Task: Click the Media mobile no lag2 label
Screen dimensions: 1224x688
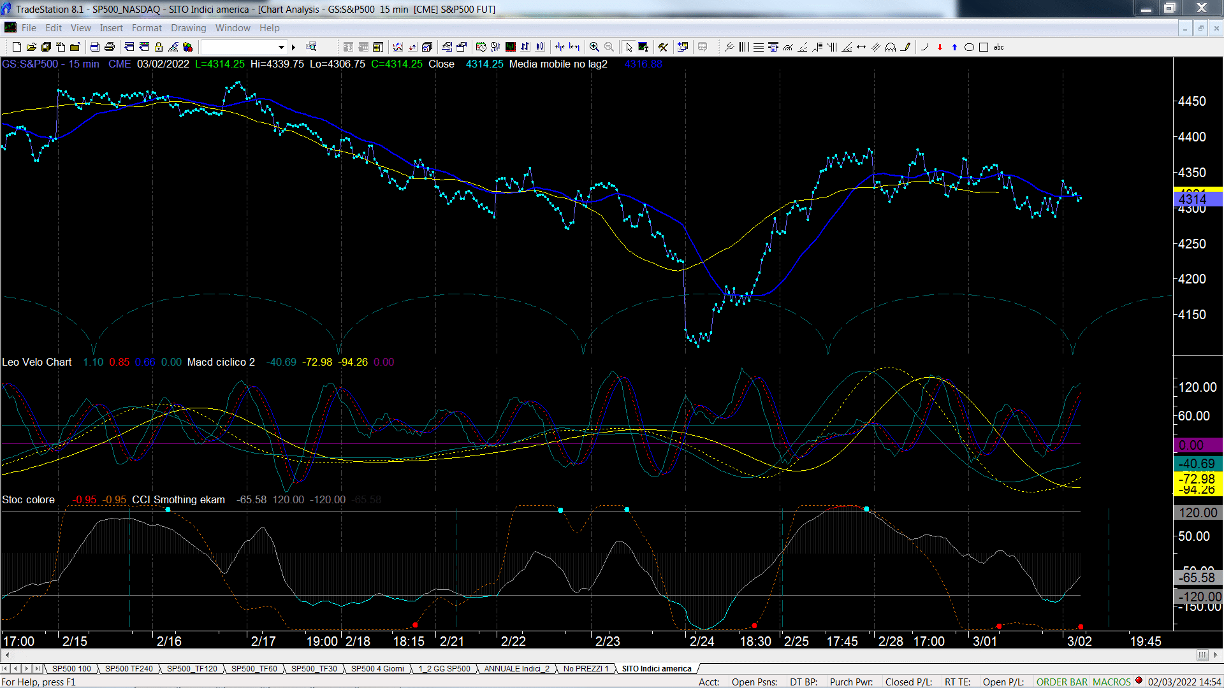Action: 558,64
